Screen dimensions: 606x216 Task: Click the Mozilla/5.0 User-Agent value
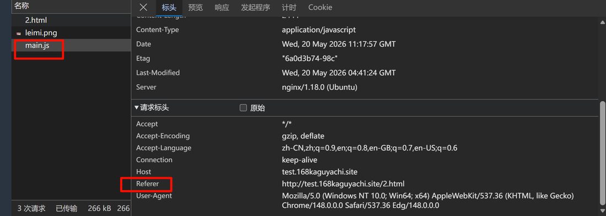click(x=428, y=201)
